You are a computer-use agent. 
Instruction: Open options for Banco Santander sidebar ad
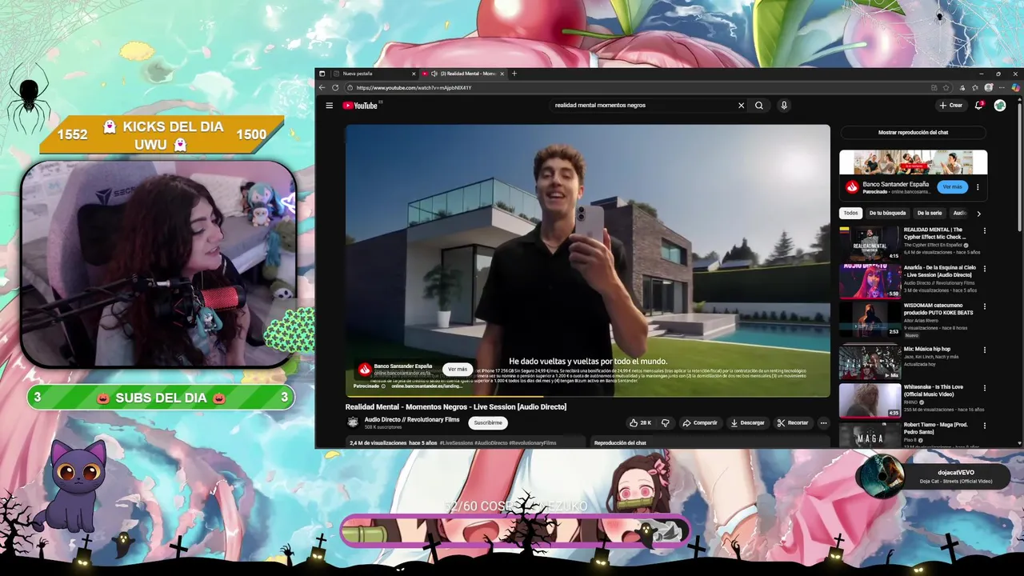pos(978,187)
